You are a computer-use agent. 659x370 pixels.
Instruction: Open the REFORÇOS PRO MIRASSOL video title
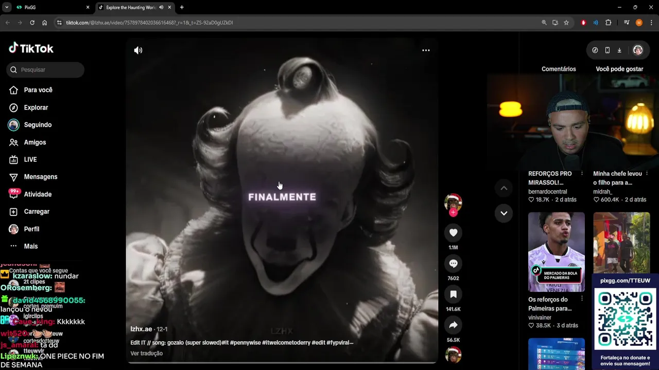click(550, 178)
